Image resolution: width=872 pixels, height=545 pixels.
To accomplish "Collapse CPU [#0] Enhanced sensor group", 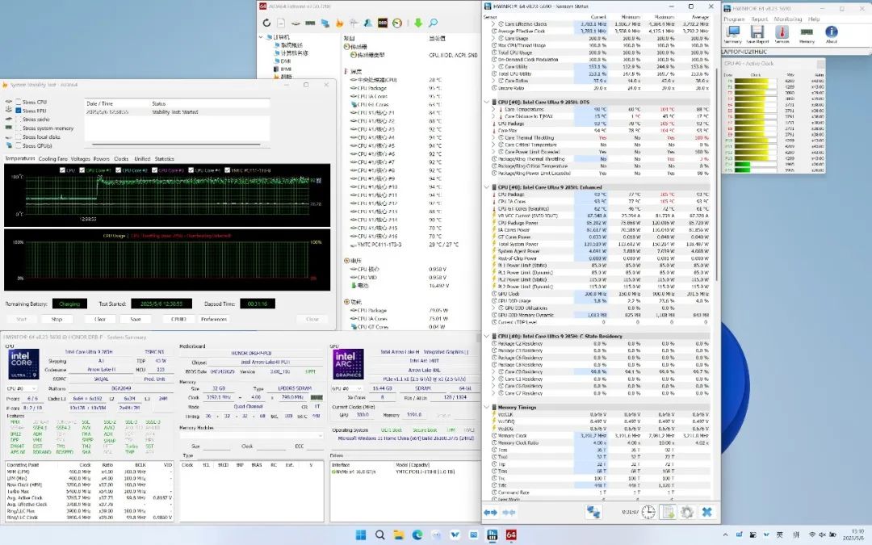I will point(487,187).
